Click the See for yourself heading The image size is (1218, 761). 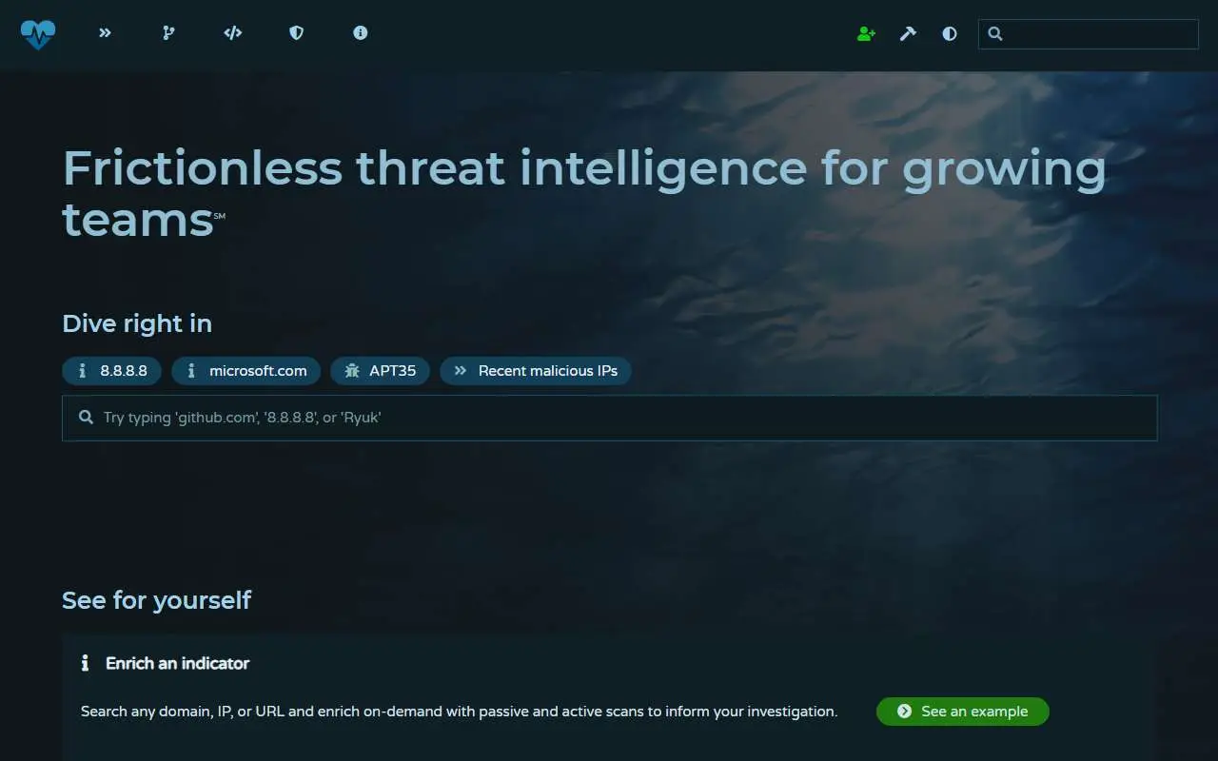point(157,600)
